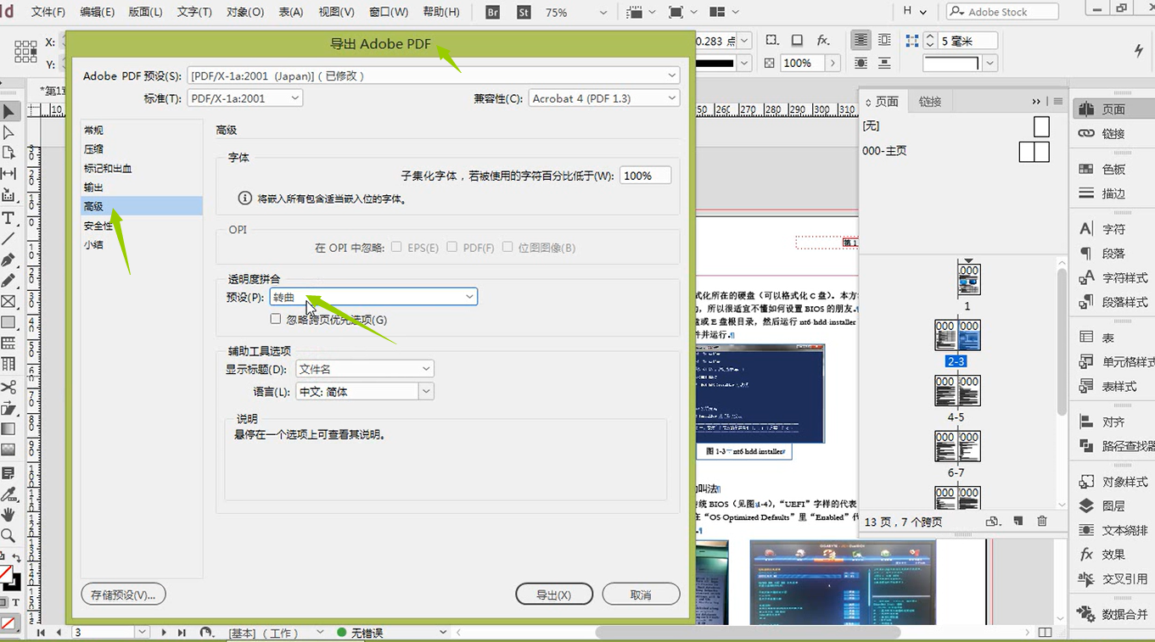This screenshot has width=1155, height=642.
Task: Open the 兼容性 Acrobat 4 dropdown
Action: coord(604,98)
